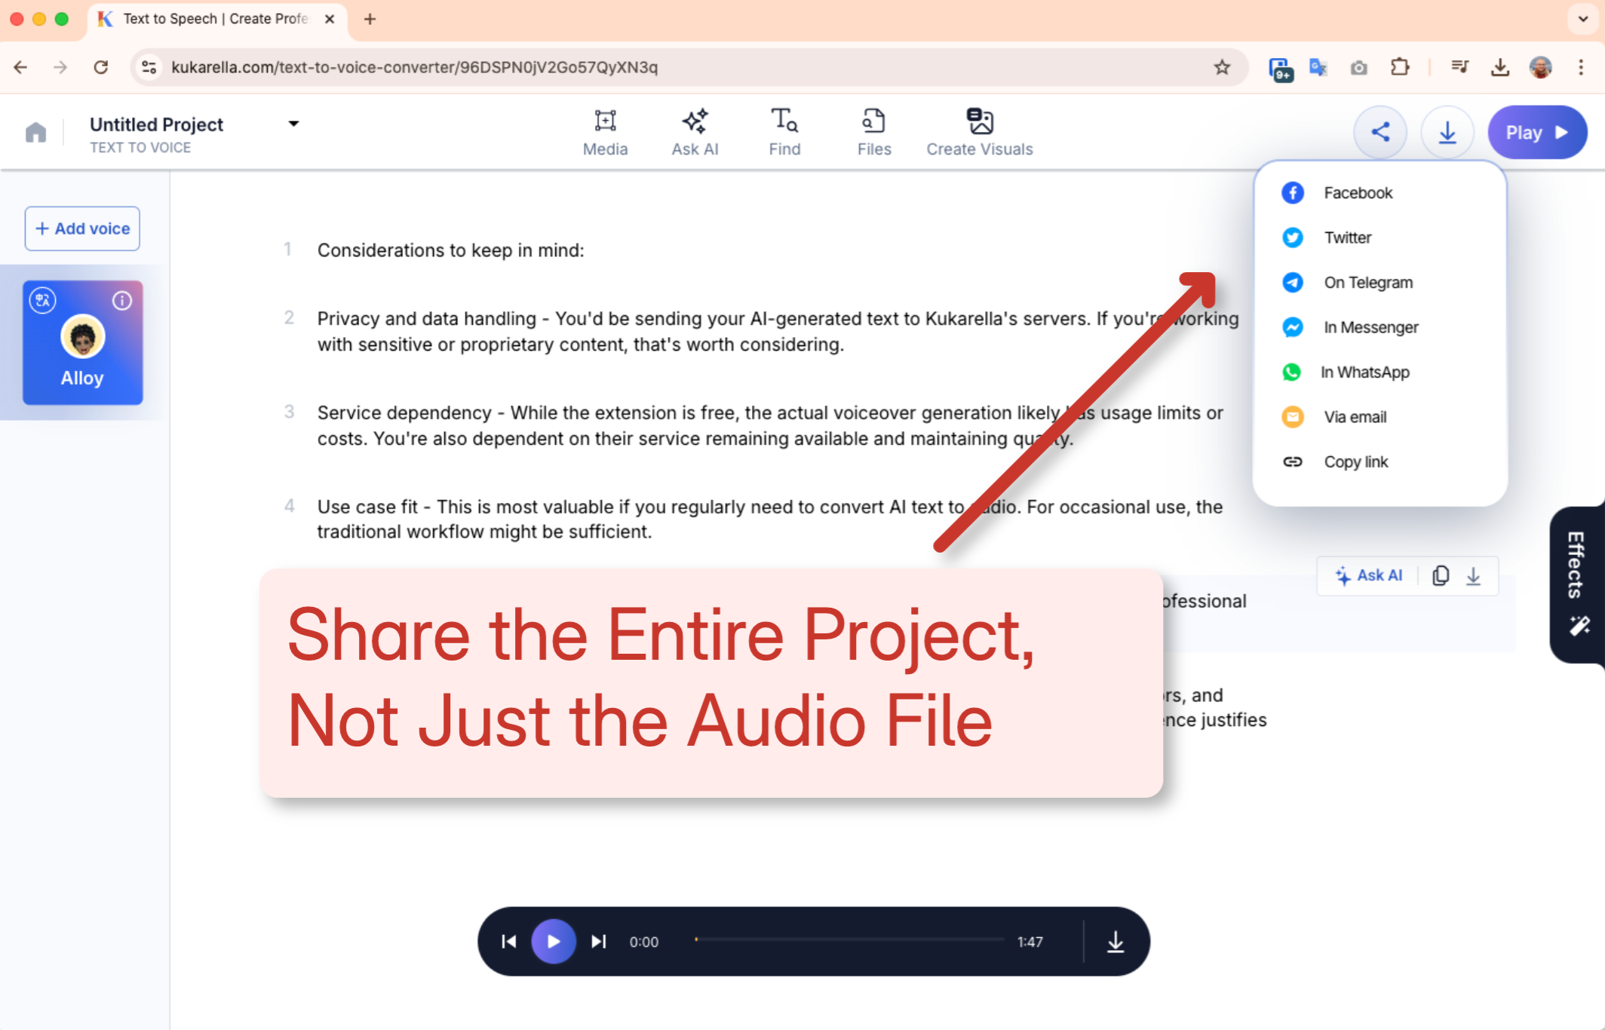This screenshot has width=1605, height=1030.
Task: Skip to previous track in player
Action: (x=509, y=941)
